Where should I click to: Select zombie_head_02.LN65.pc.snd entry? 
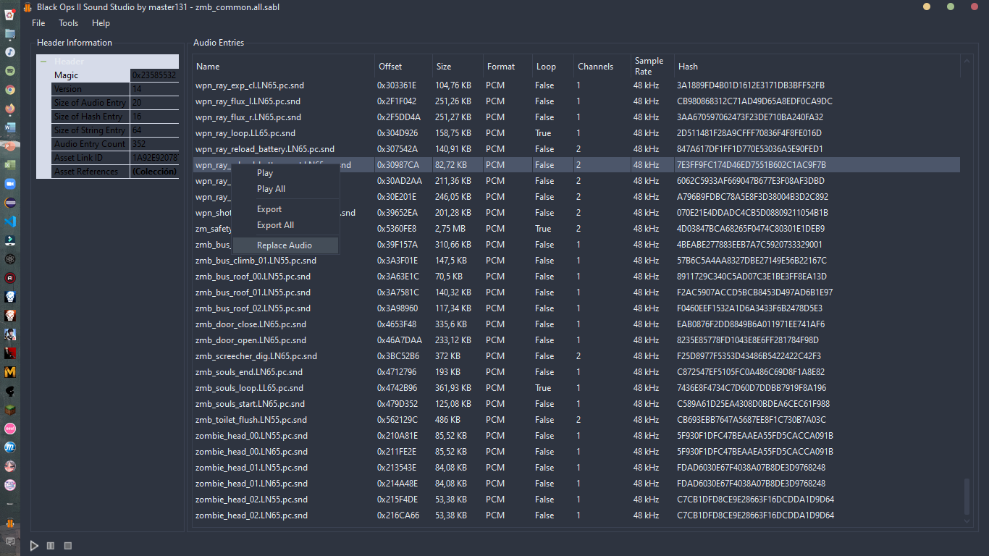(576, 515)
